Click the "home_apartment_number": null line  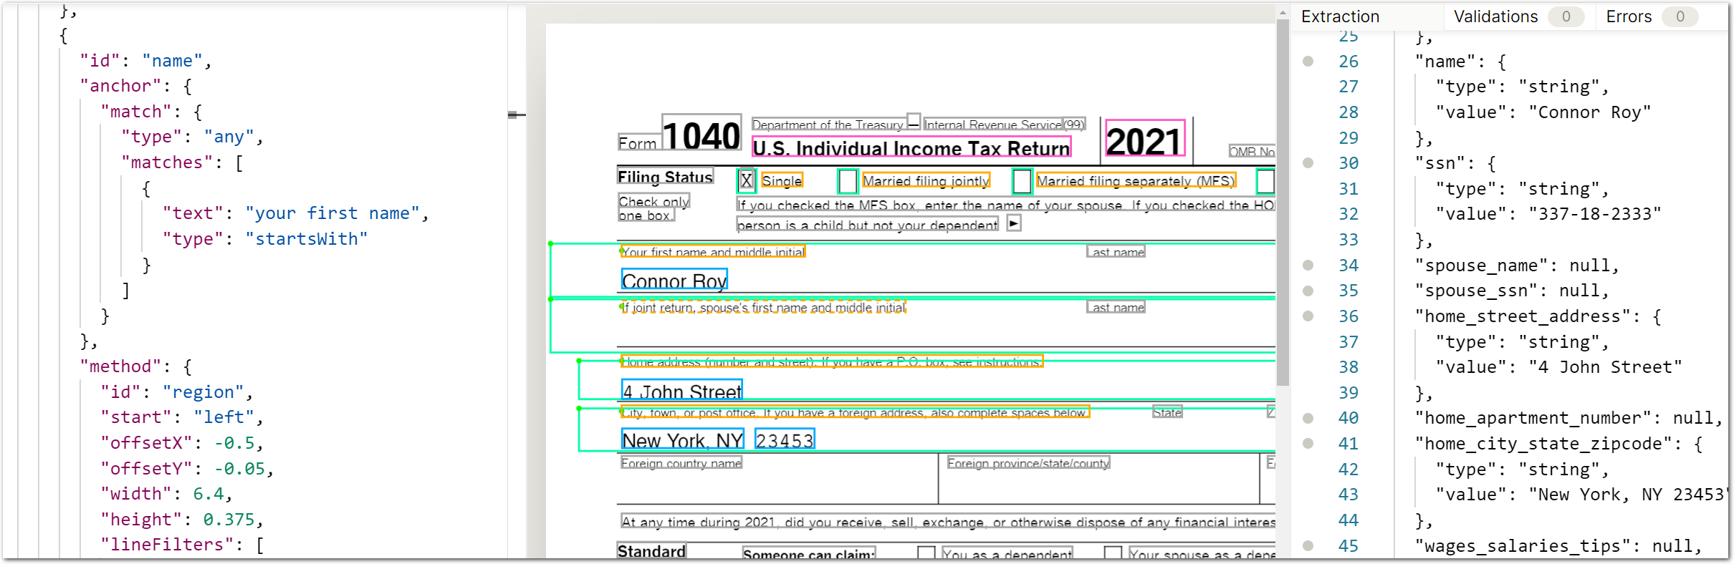click(1568, 418)
